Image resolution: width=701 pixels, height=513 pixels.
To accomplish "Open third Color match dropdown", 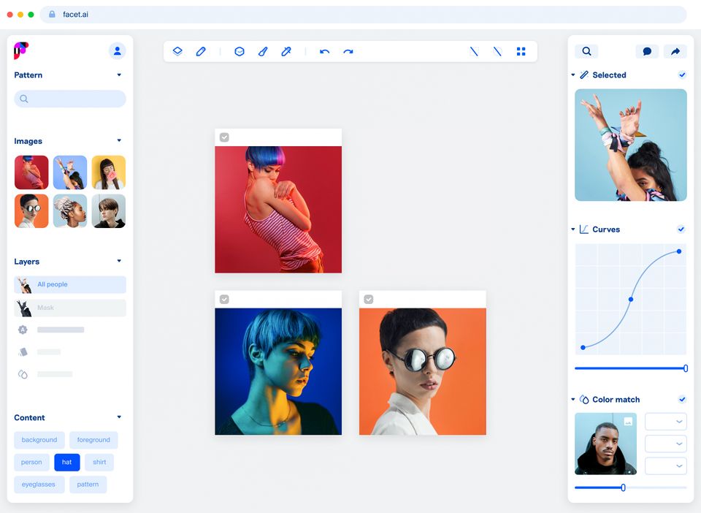I will 666,465.
